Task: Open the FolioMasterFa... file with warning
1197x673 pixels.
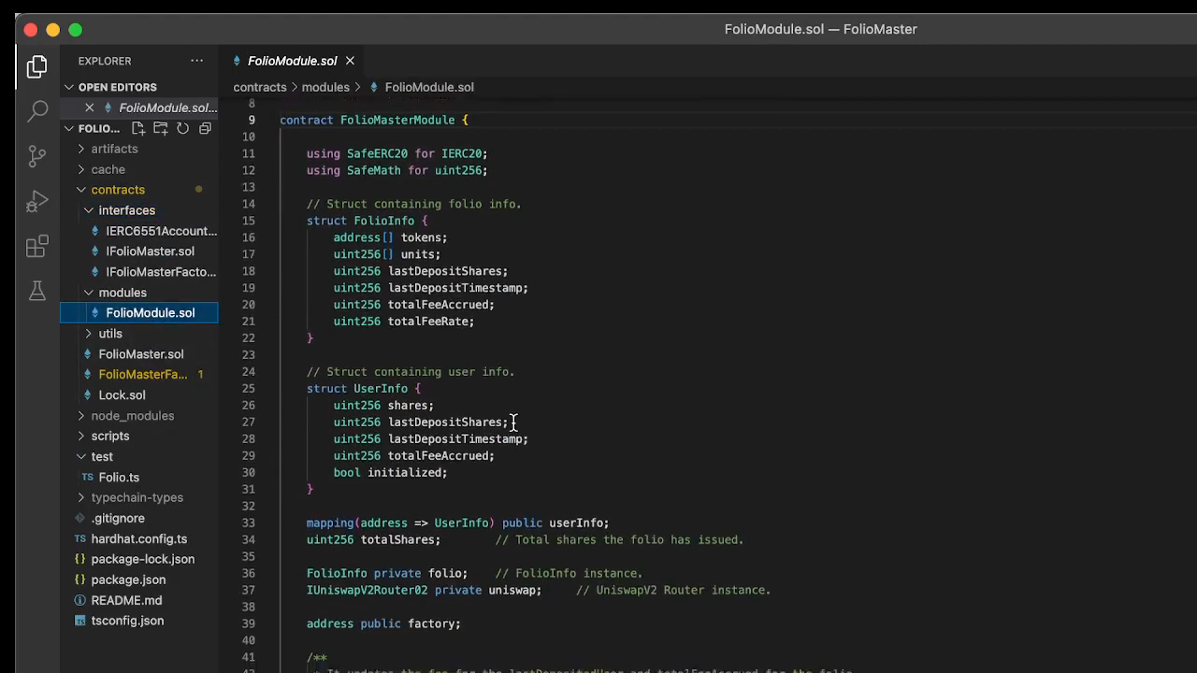Action: pos(143,375)
